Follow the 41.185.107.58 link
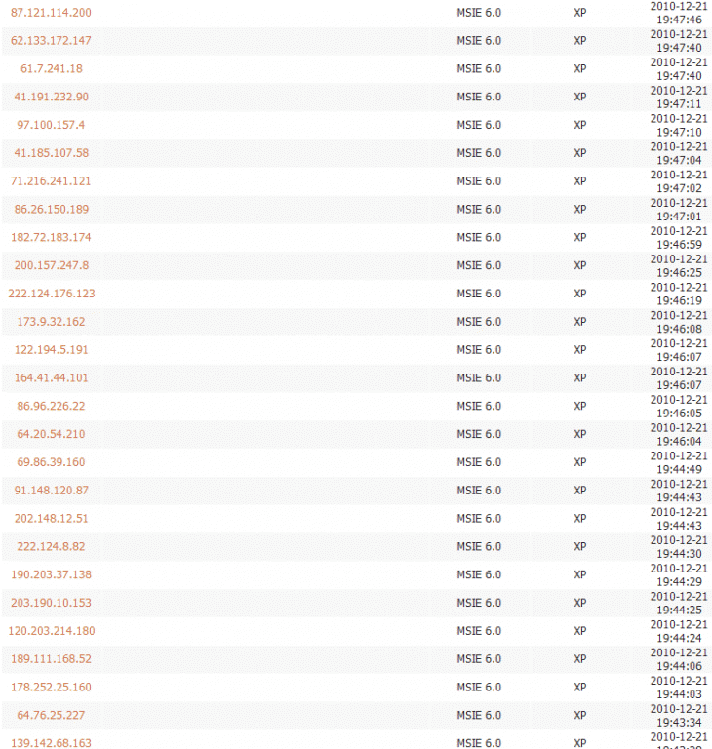The image size is (712, 749). coord(51,153)
